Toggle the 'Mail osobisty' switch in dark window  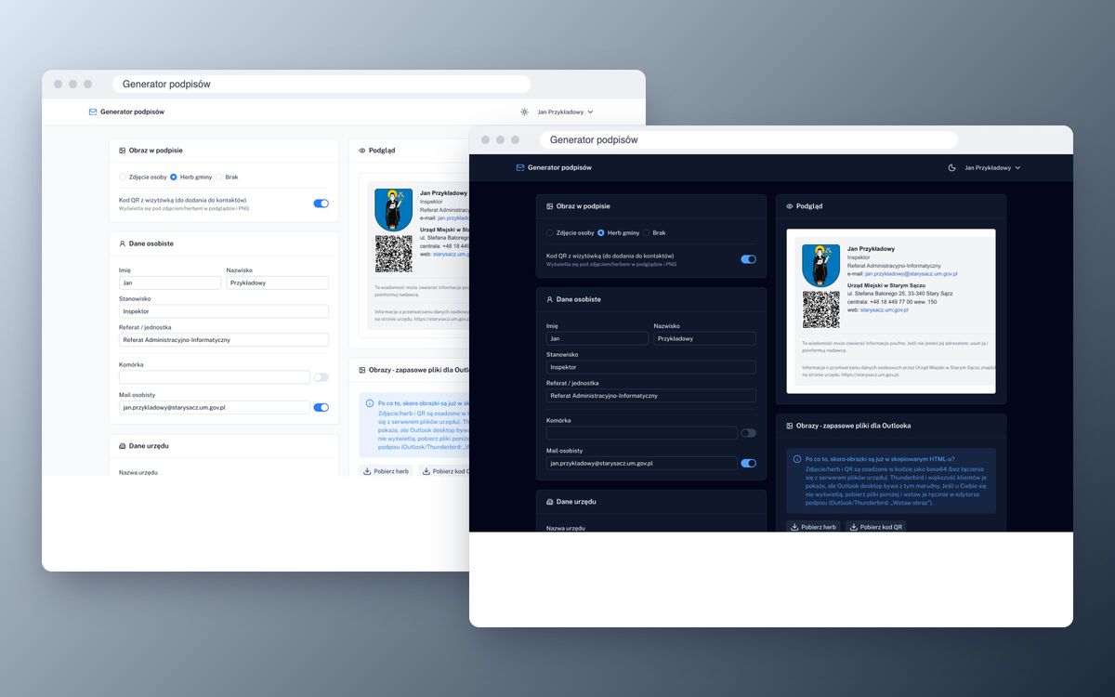pyautogui.click(x=748, y=463)
